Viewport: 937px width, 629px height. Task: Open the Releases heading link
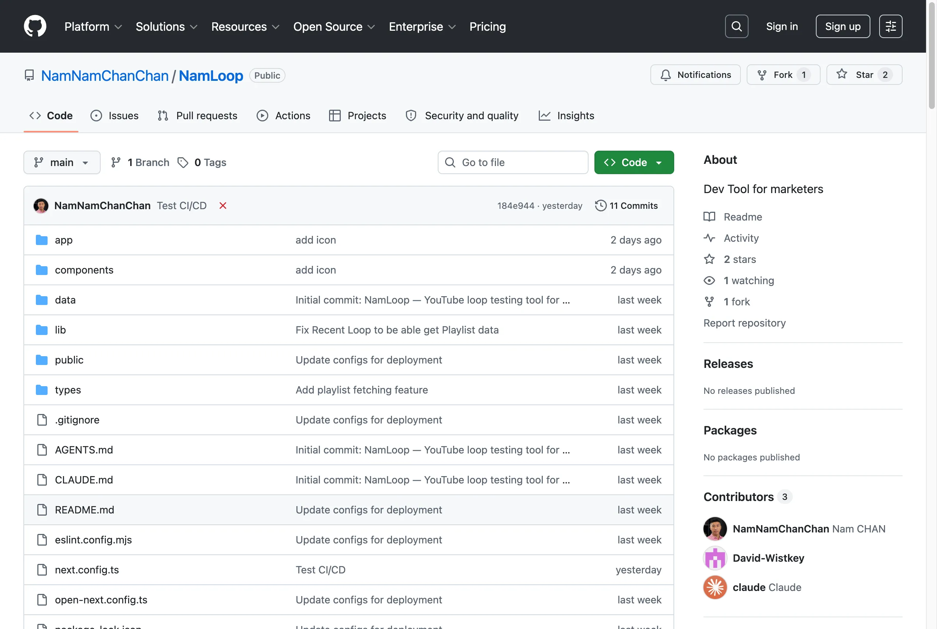(x=728, y=364)
